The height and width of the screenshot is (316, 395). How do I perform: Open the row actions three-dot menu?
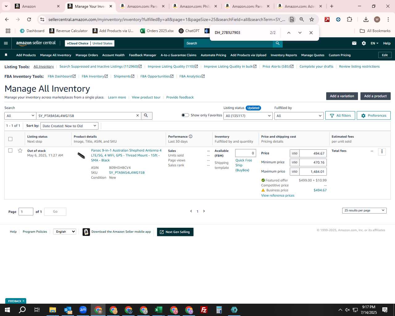(x=382, y=152)
